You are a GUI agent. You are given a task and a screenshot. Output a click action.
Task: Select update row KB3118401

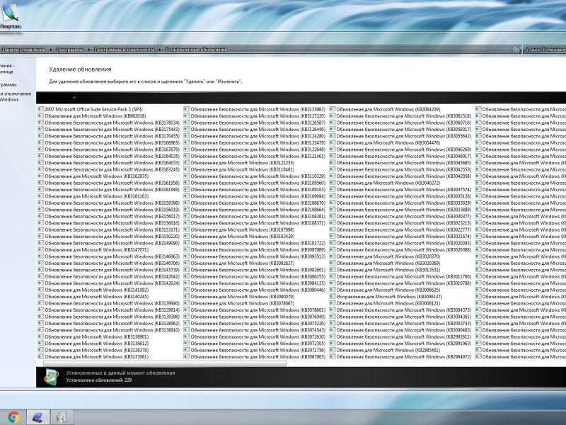click(x=239, y=169)
